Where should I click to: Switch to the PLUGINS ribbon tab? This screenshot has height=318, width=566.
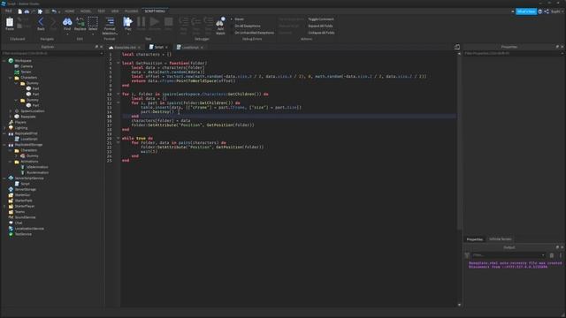click(132, 11)
